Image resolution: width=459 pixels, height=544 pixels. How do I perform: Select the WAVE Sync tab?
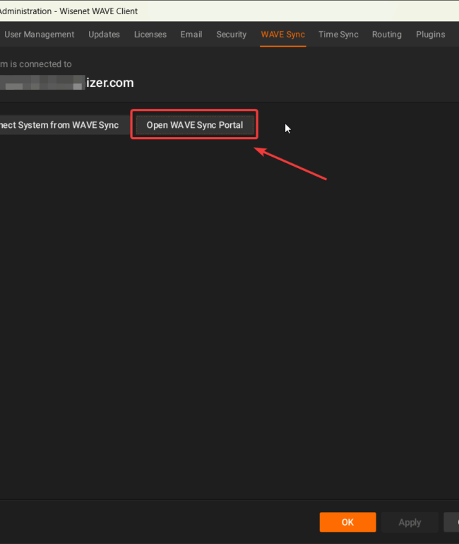(x=283, y=35)
